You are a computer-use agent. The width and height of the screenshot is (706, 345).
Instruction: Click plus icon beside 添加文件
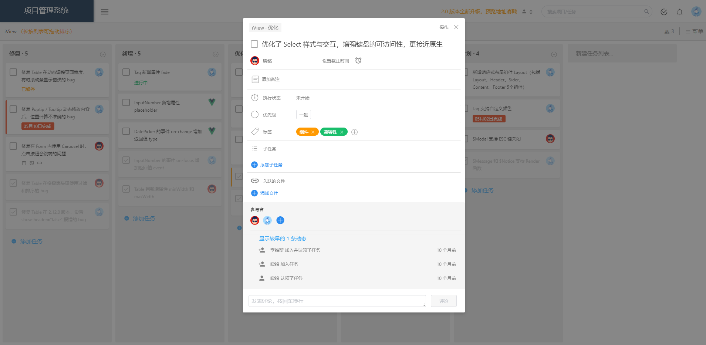coord(254,193)
